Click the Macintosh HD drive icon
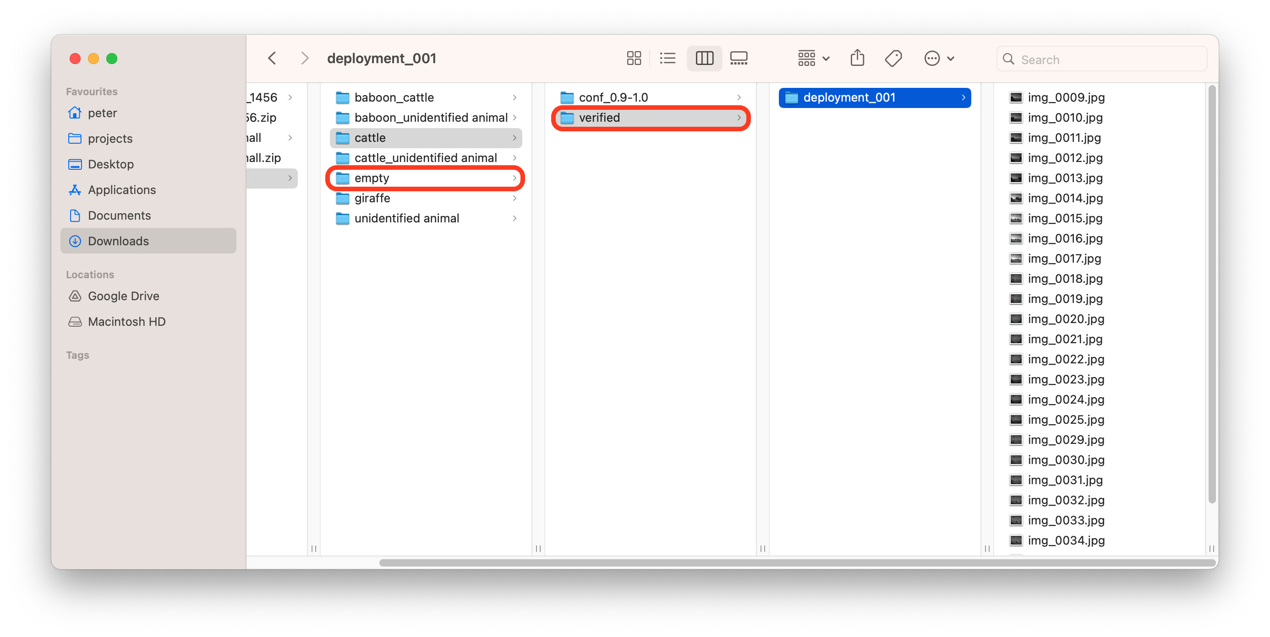The image size is (1270, 637). (75, 321)
